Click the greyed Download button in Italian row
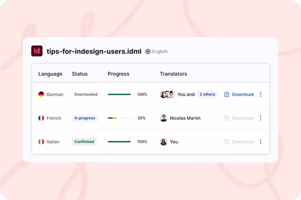Image resolution: width=301 pixels, height=200 pixels. [239, 142]
